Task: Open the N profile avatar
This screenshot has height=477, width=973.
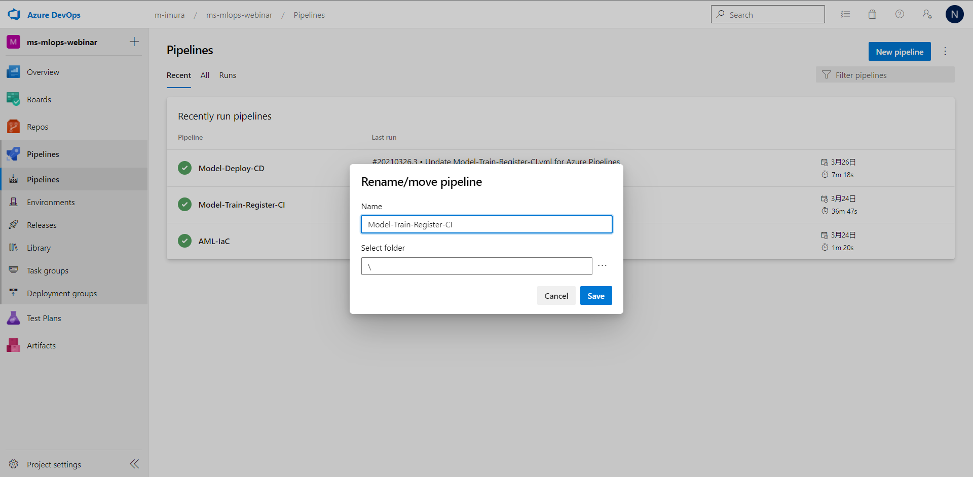Action: tap(954, 15)
